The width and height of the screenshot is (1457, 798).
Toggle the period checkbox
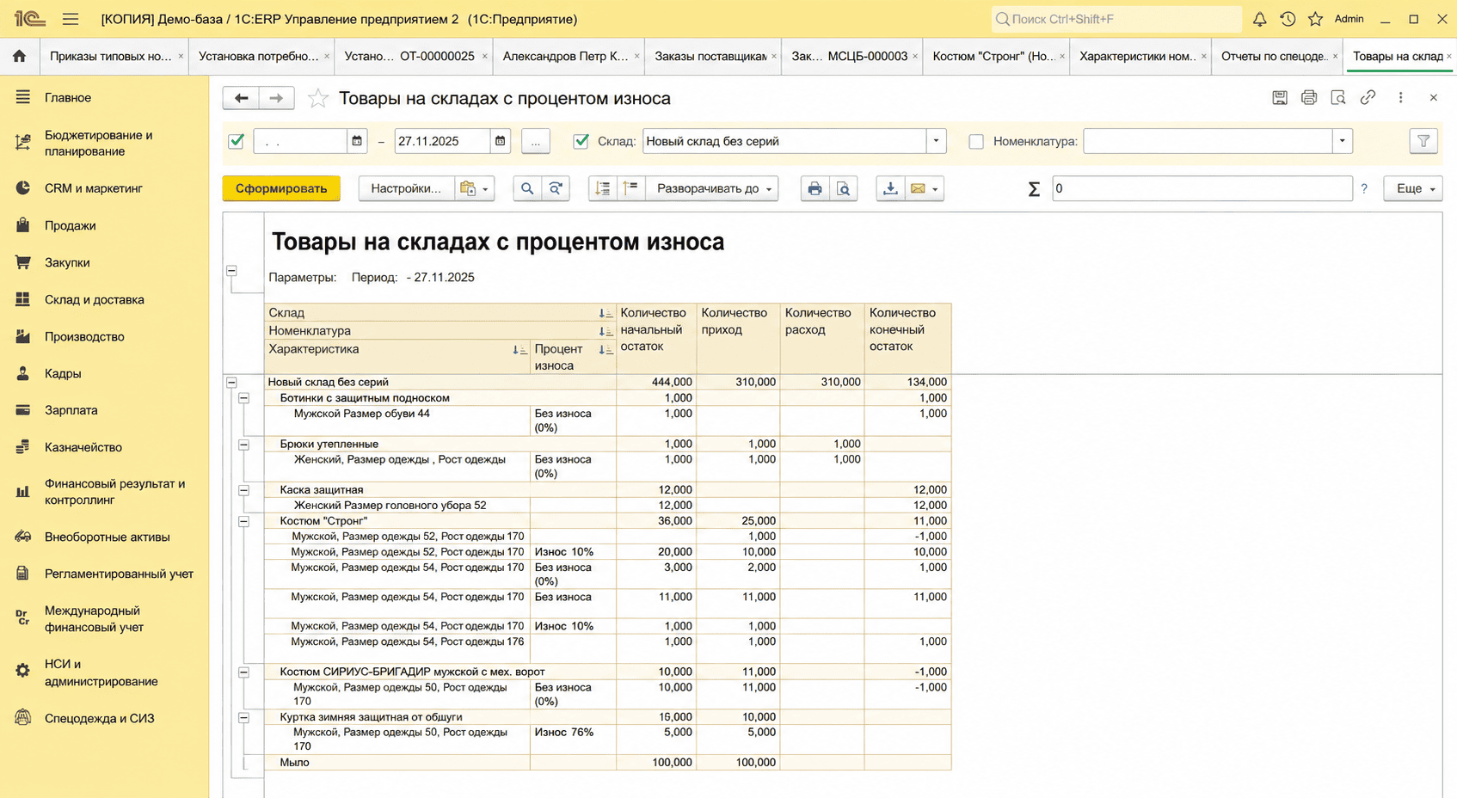pyautogui.click(x=237, y=141)
